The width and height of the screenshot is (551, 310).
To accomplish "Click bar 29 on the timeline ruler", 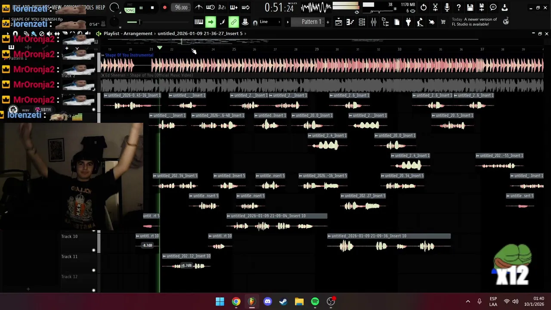I will point(316,50).
